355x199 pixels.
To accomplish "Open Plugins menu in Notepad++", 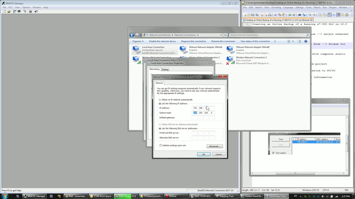I will tap(333, 7).
